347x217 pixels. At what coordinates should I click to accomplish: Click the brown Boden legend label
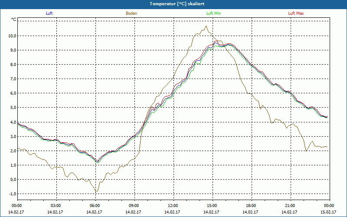tap(131, 13)
